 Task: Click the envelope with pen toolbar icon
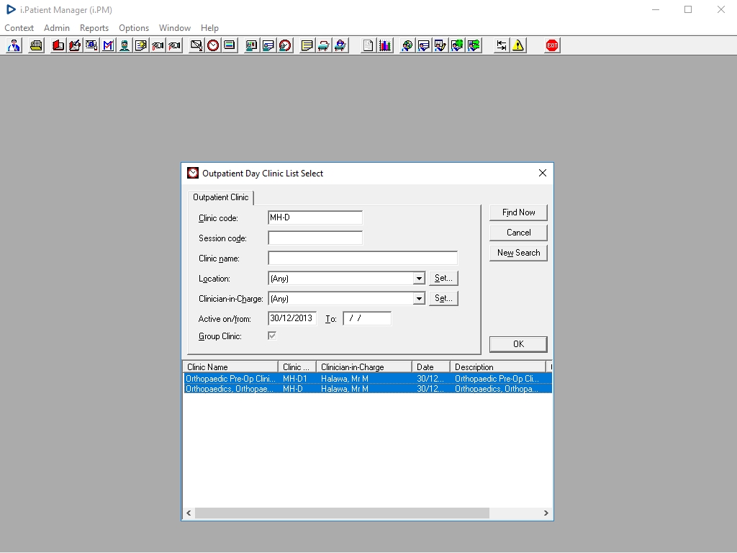point(196,45)
